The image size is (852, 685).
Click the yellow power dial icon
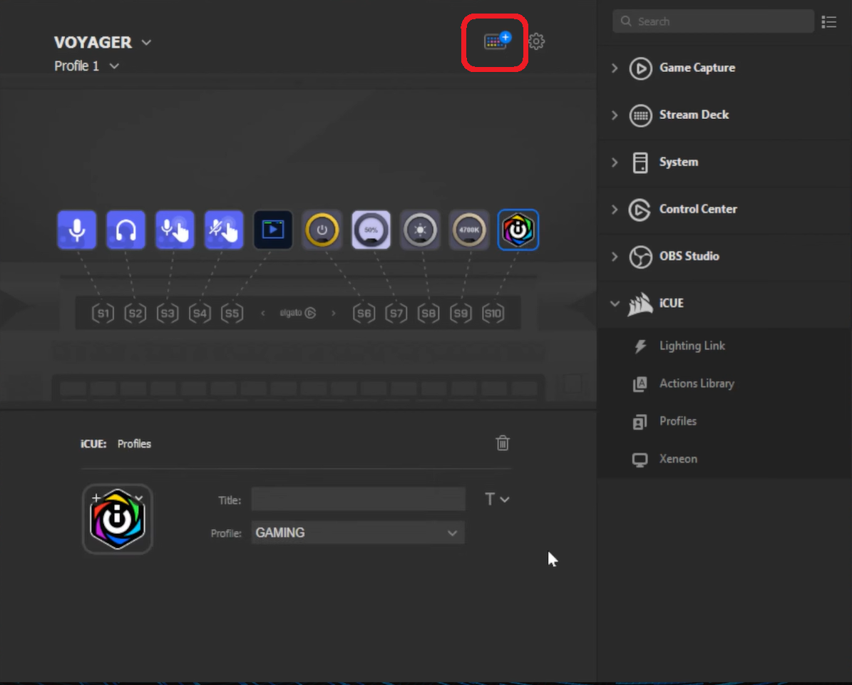click(322, 230)
